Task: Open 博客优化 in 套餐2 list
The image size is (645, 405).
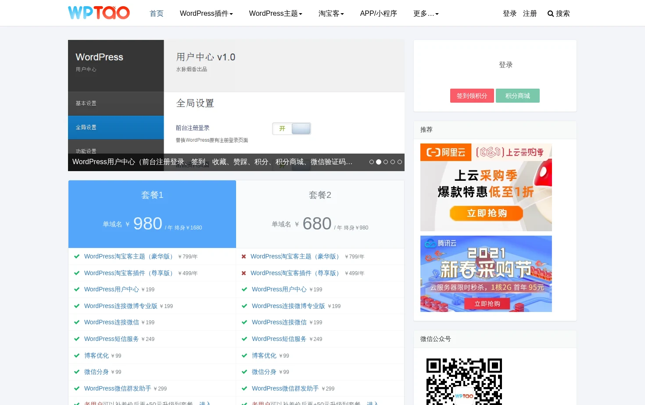Action: pos(264,355)
